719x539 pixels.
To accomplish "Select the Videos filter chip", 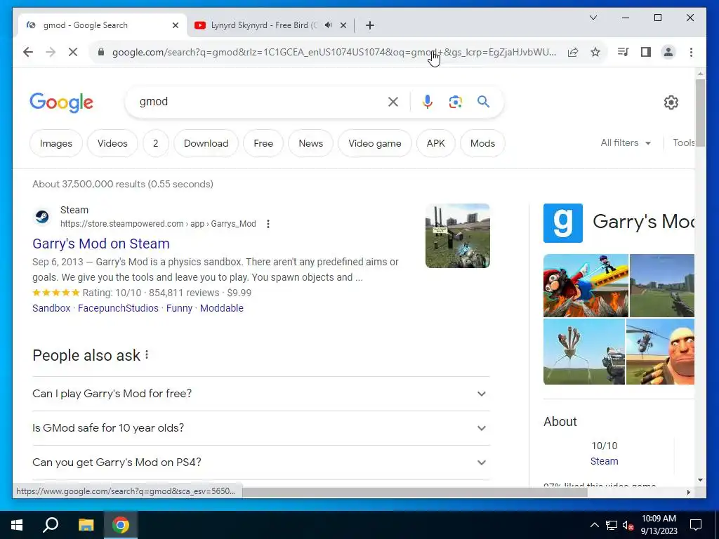I will tap(112, 143).
